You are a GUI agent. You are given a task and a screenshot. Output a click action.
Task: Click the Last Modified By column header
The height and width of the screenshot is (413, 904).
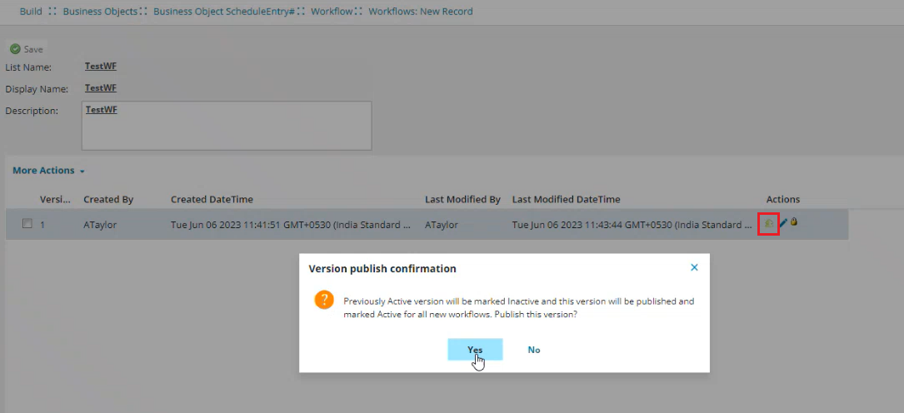pyautogui.click(x=462, y=199)
